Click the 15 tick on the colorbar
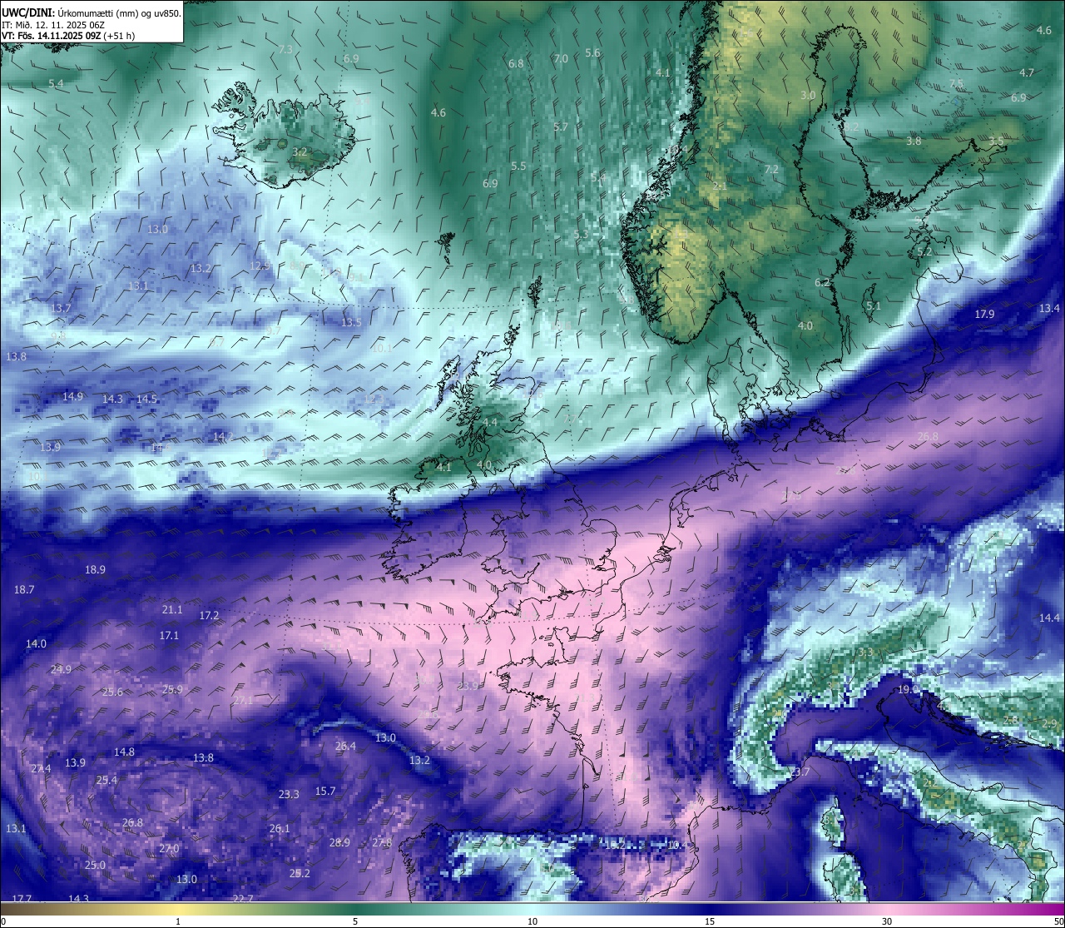This screenshot has height=928, width=1065. [x=709, y=921]
